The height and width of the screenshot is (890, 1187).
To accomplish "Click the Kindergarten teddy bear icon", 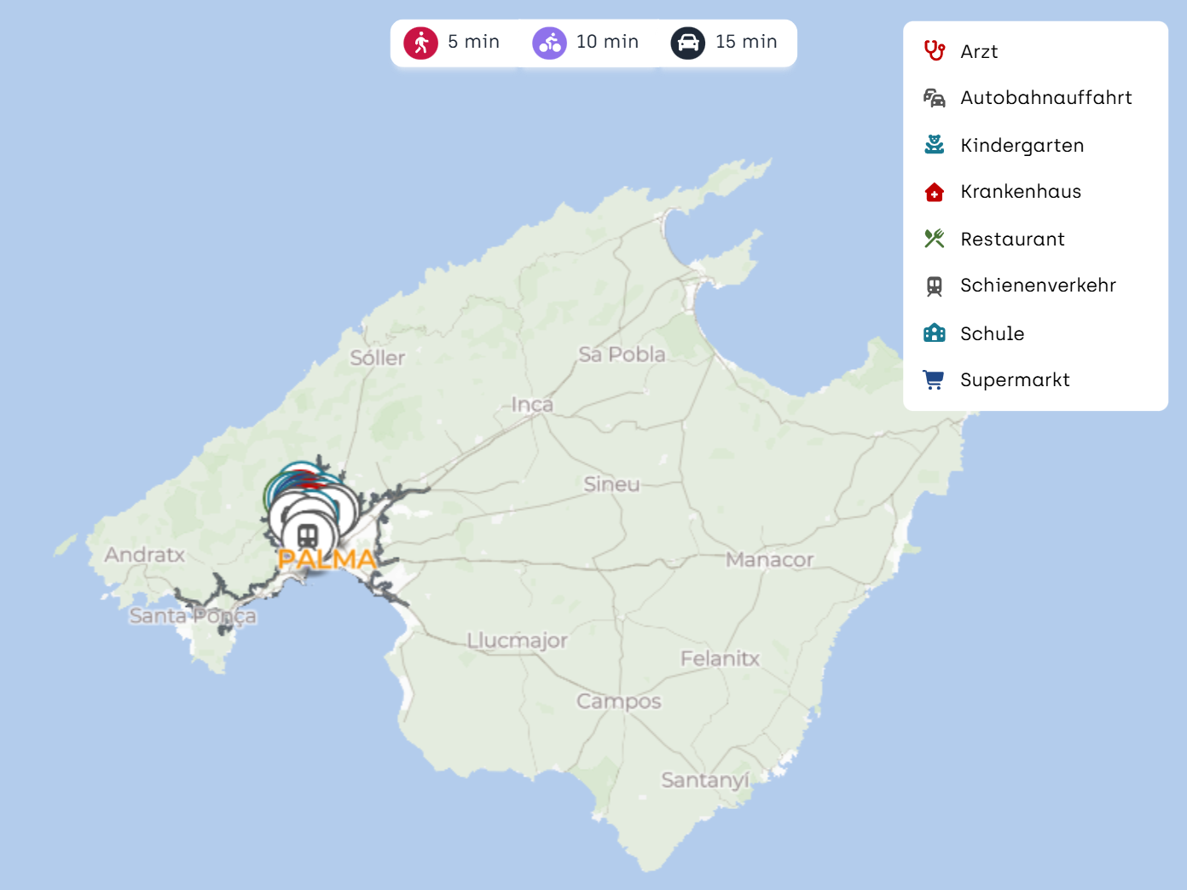I will [x=934, y=145].
